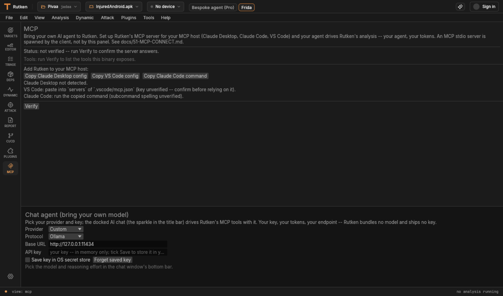
Task: Click Forget saved key button
Action: pyautogui.click(x=112, y=260)
